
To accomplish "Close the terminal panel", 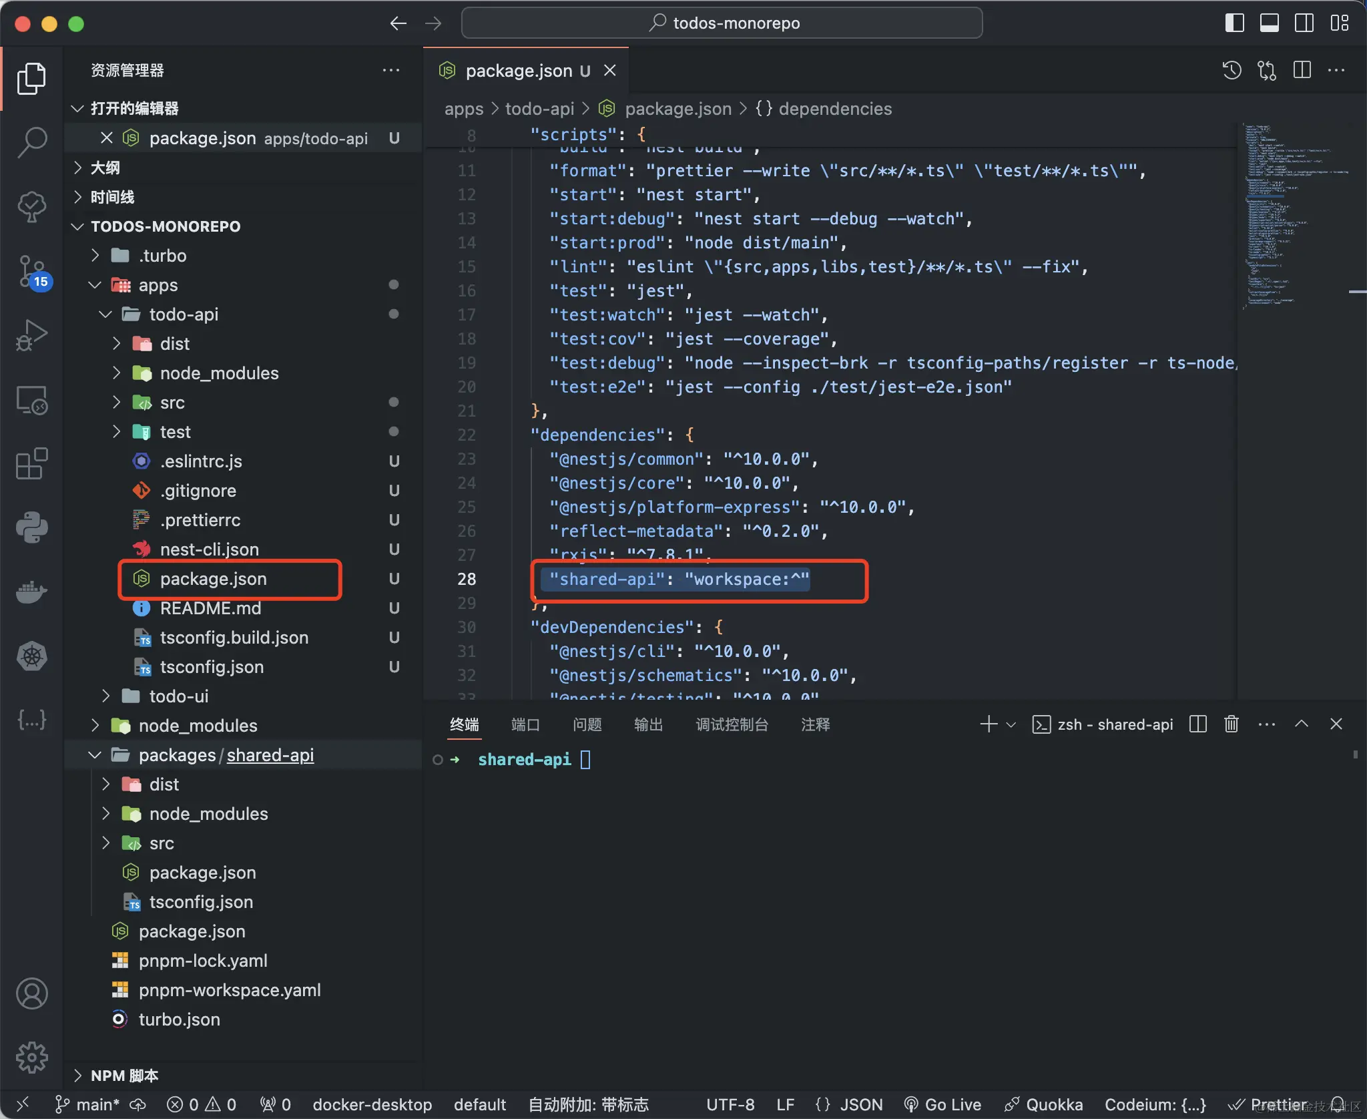I will tap(1336, 724).
